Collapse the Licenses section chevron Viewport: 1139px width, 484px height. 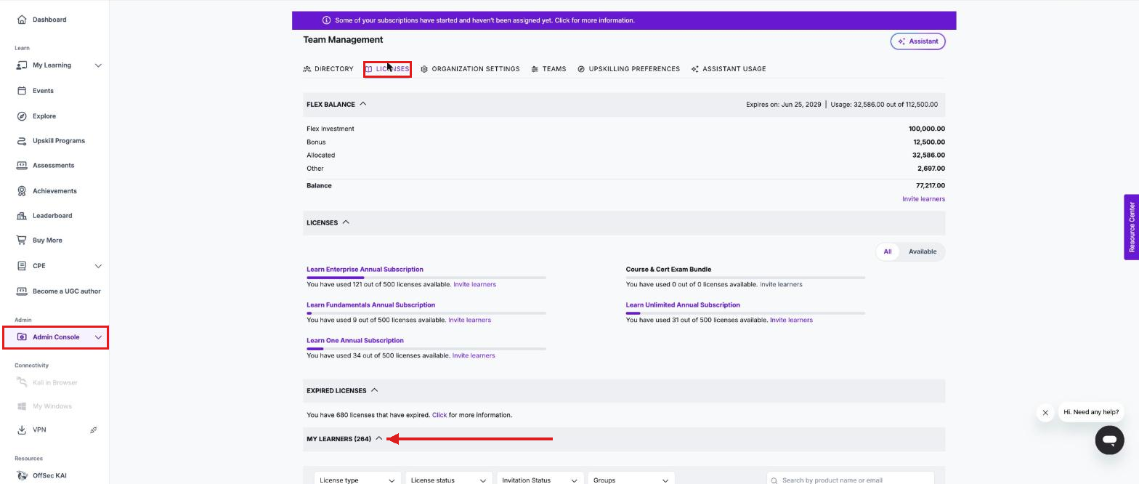pyautogui.click(x=346, y=222)
